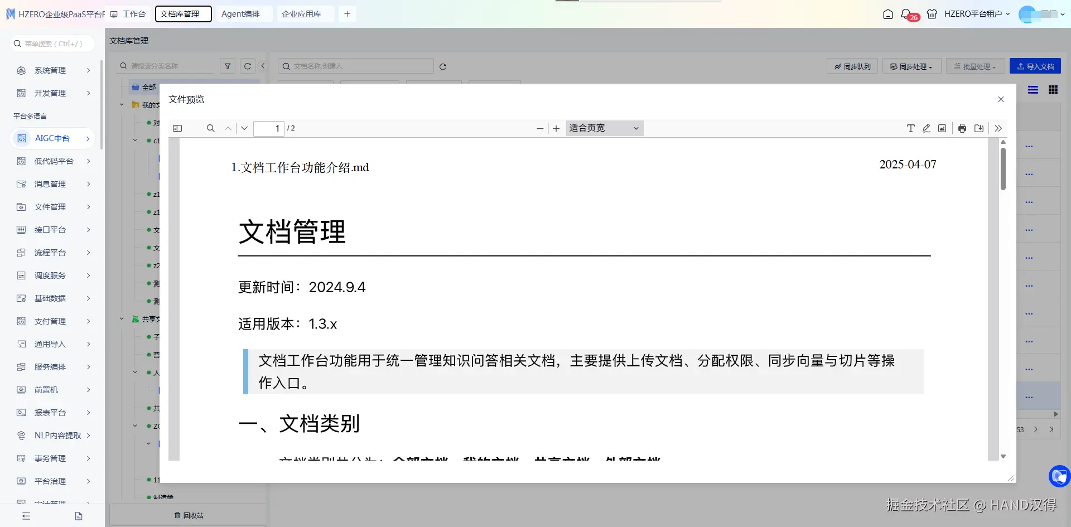Expand the AIGC中台 menu

pyautogui.click(x=53, y=138)
